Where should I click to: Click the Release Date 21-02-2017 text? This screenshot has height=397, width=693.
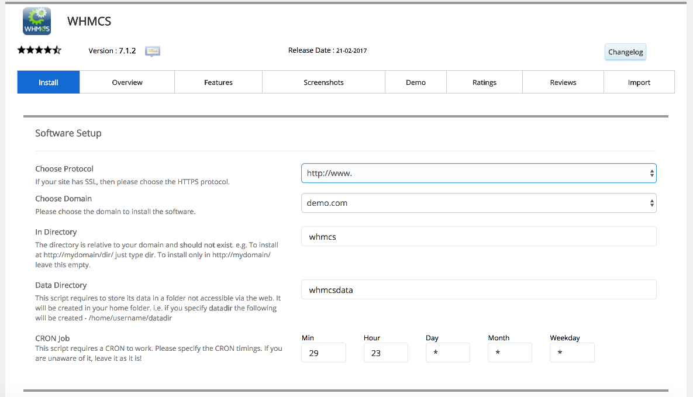pyautogui.click(x=327, y=50)
